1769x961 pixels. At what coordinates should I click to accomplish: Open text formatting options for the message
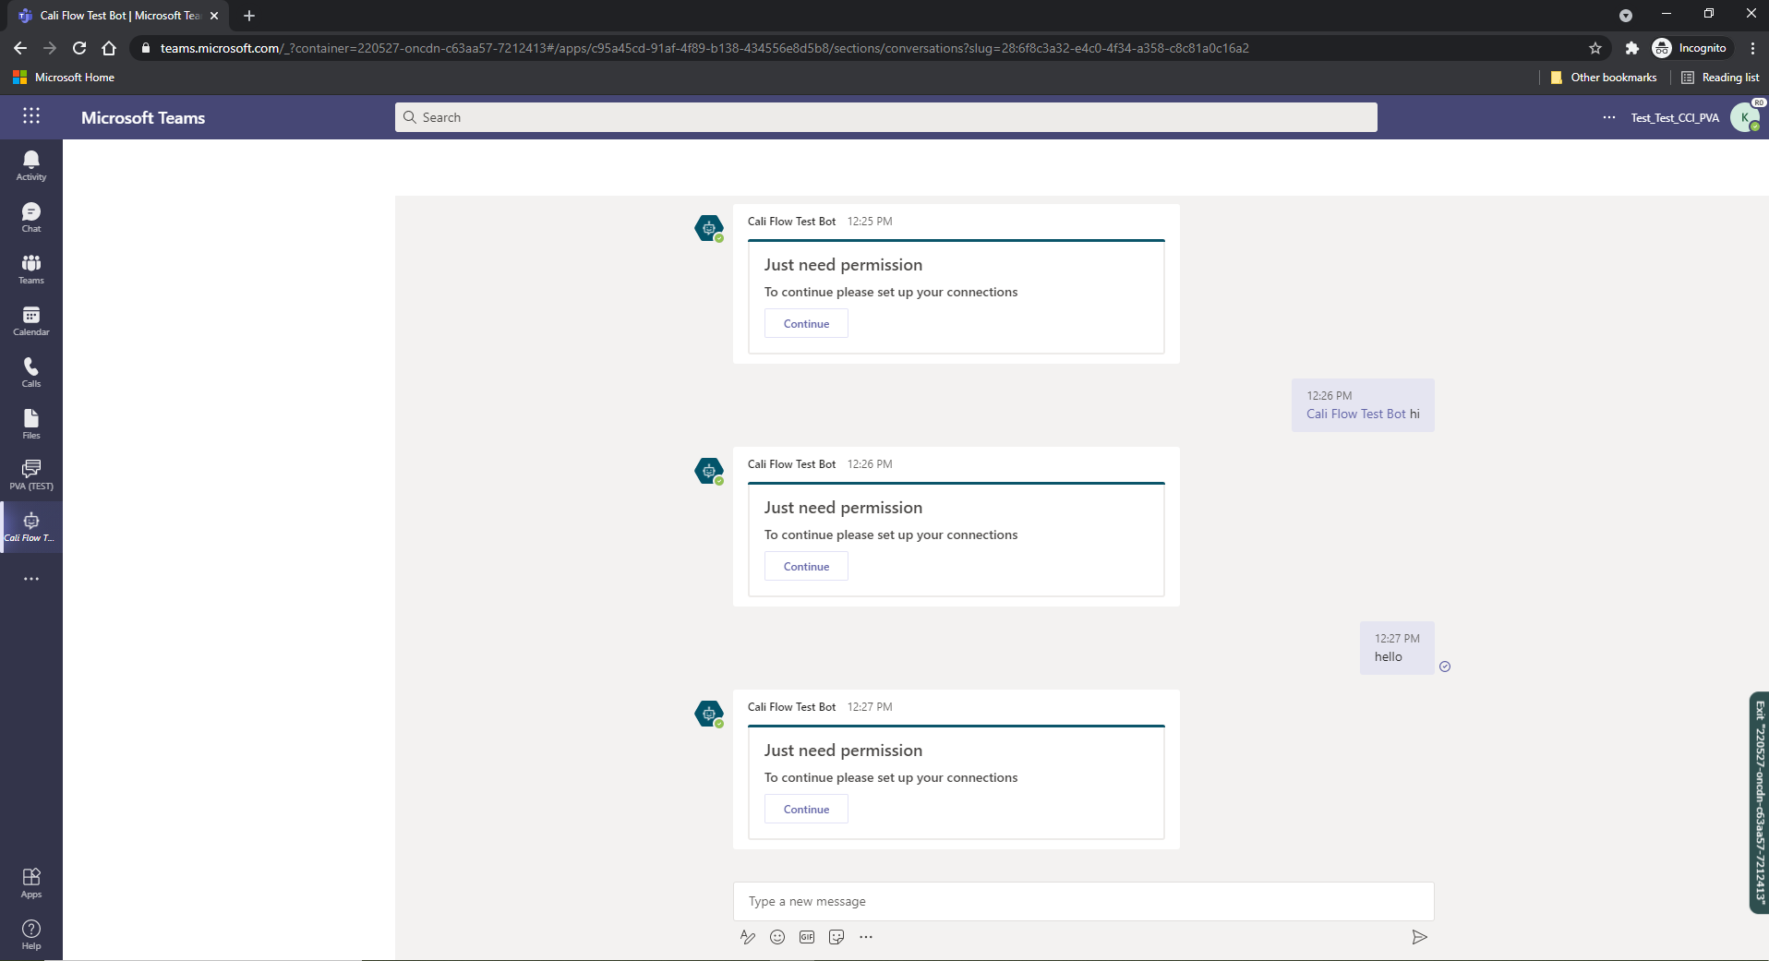(x=747, y=936)
